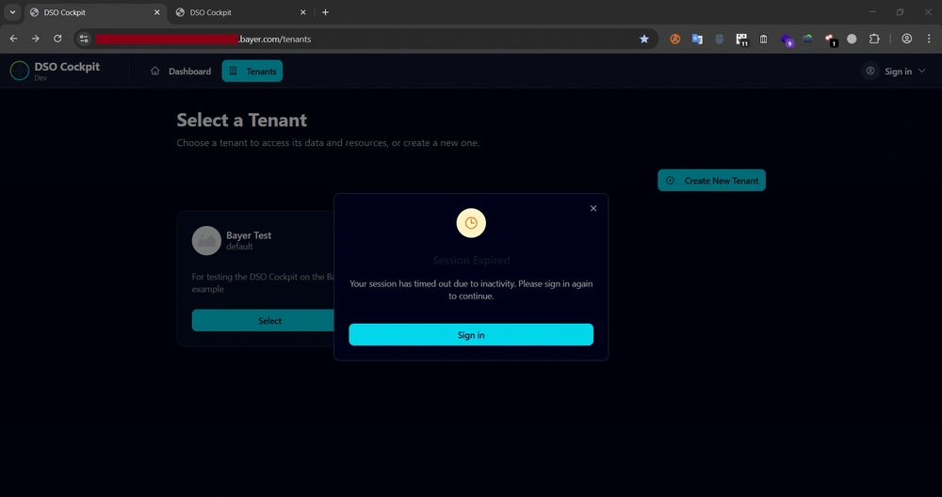
Task: Open the mouse-shaped extension icon
Action: click(x=719, y=39)
